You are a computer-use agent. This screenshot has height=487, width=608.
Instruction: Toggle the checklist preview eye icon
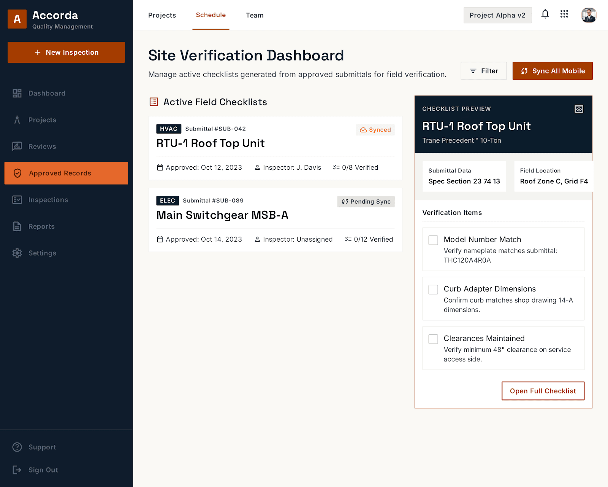tap(579, 109)
